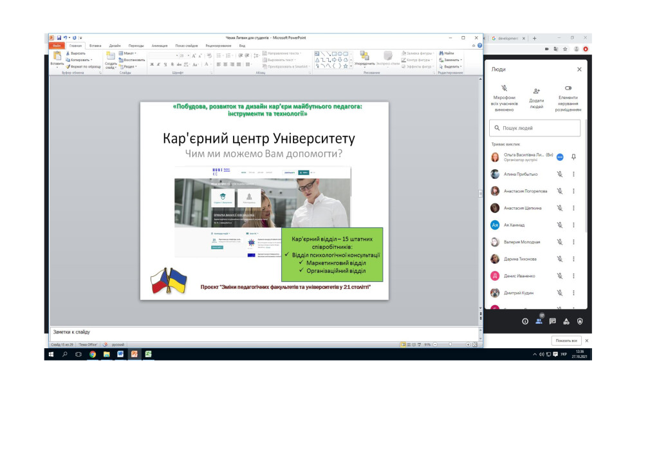Viewport: 659px width, 466px height.
Task: Expand the Раздел section dropdown
Action: click(x=128, y=66)
